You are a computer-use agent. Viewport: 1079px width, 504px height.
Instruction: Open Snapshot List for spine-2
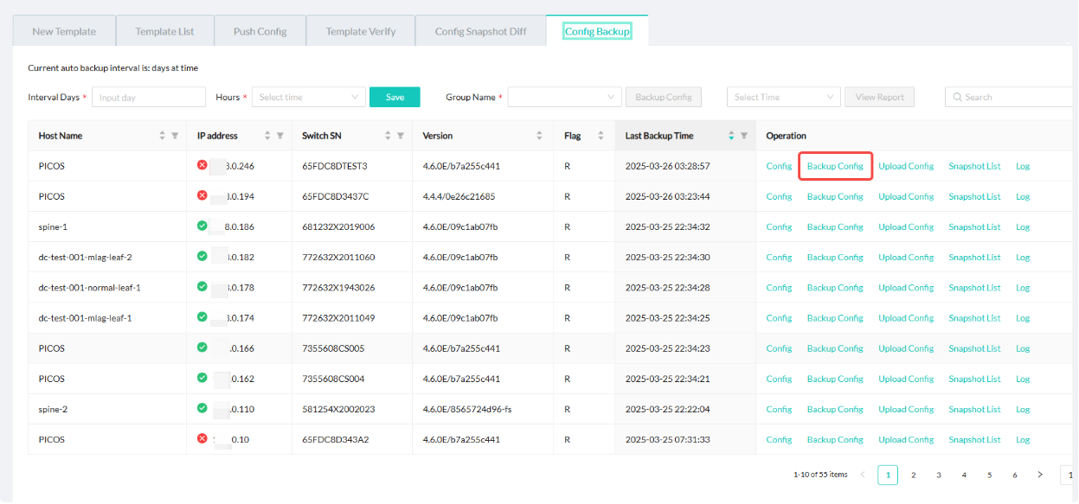tap(974, 410)
